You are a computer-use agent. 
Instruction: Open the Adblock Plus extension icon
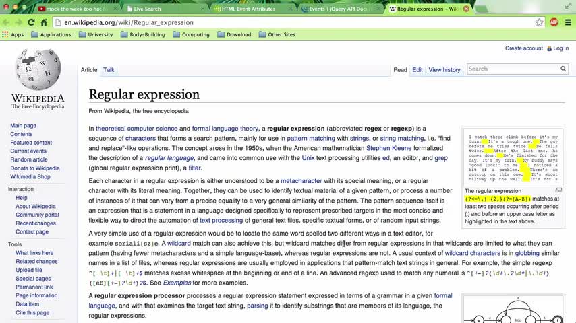click(x=554, y=22)
